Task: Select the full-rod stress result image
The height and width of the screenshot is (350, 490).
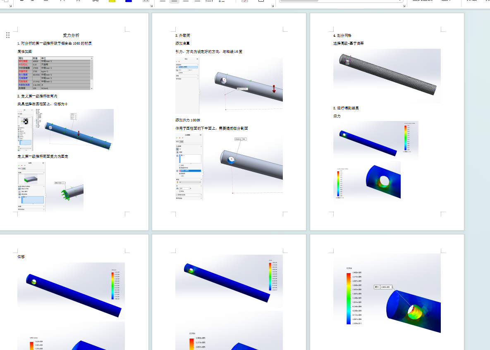Action: (376, 140)
